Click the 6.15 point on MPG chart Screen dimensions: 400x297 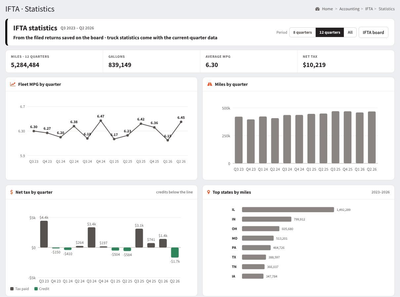click(x=168, y=140)
